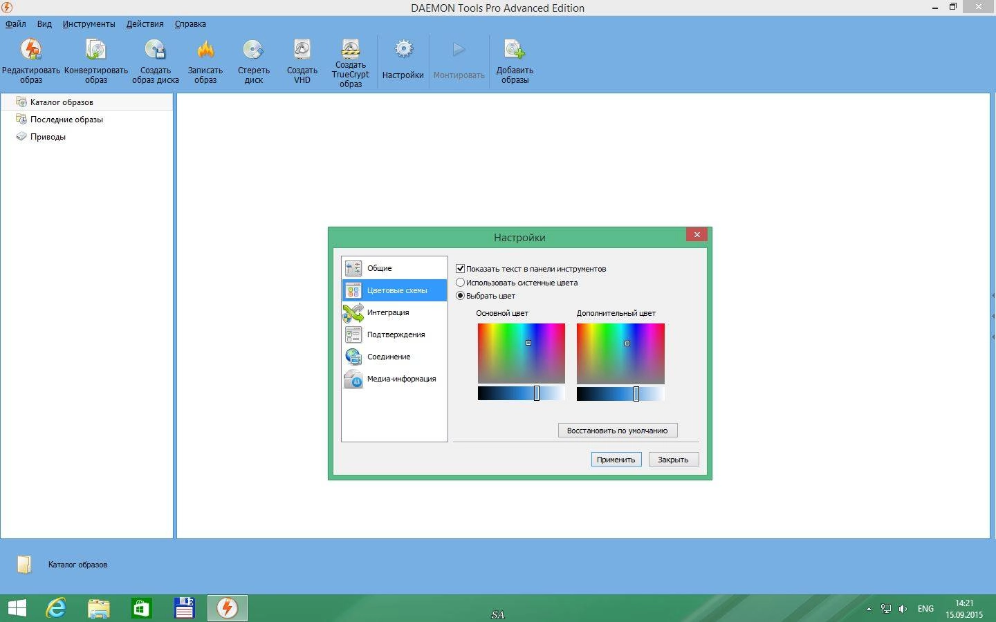The height and width of the screenshot is (622, 996).
Task: Open the Интеграция settings section
Action: (394, 312)
